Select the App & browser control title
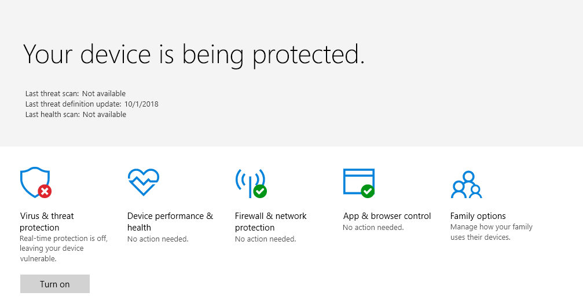583x307 pixels. 387,216
